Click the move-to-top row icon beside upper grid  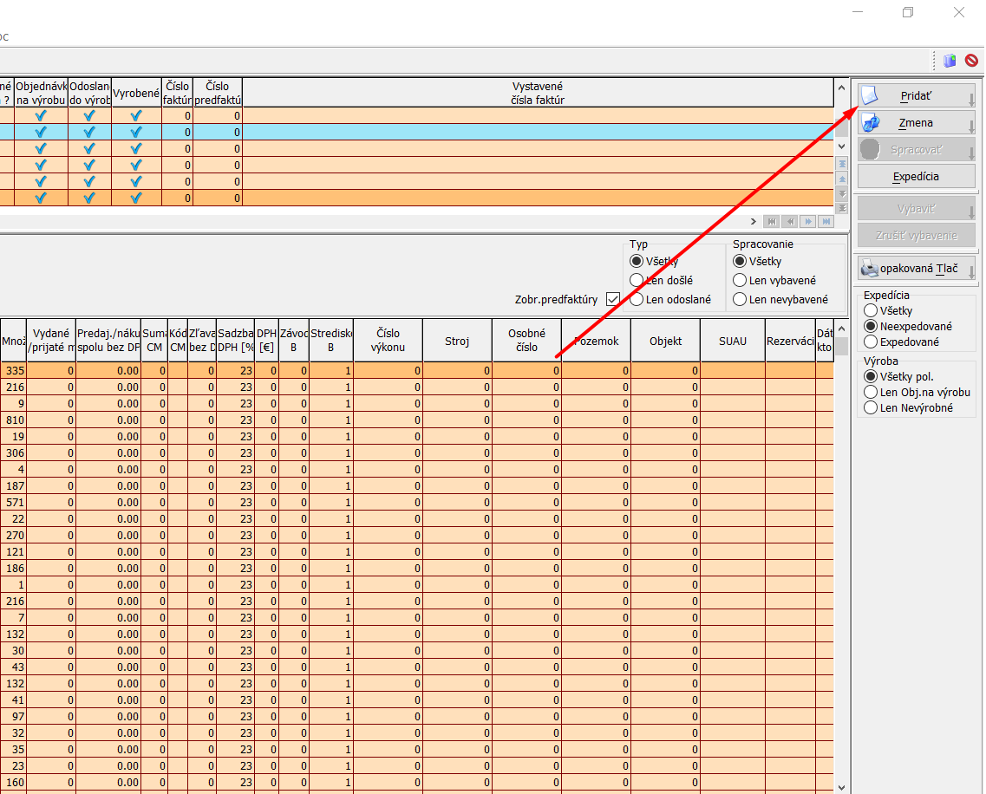pos(840,164)
